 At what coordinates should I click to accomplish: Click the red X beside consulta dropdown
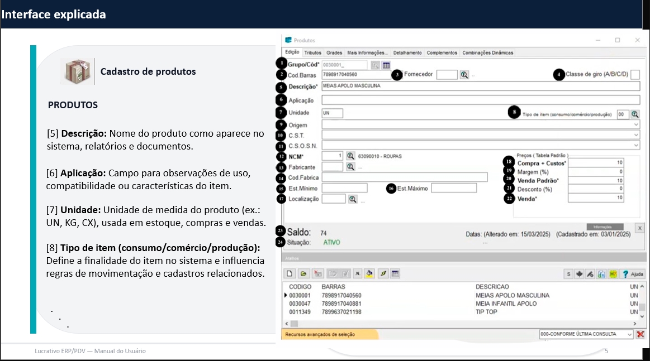tap(640, 334)
